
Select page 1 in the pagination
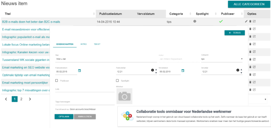[15, 99]
